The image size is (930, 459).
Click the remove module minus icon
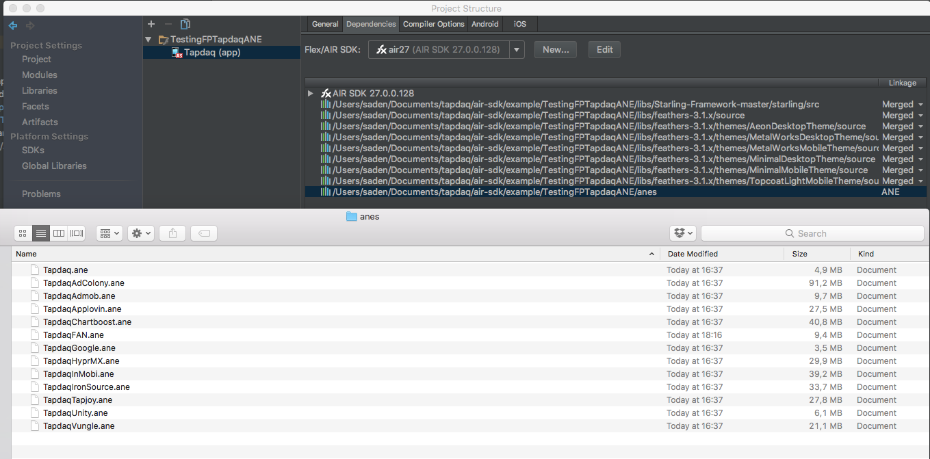pos(168,23)
